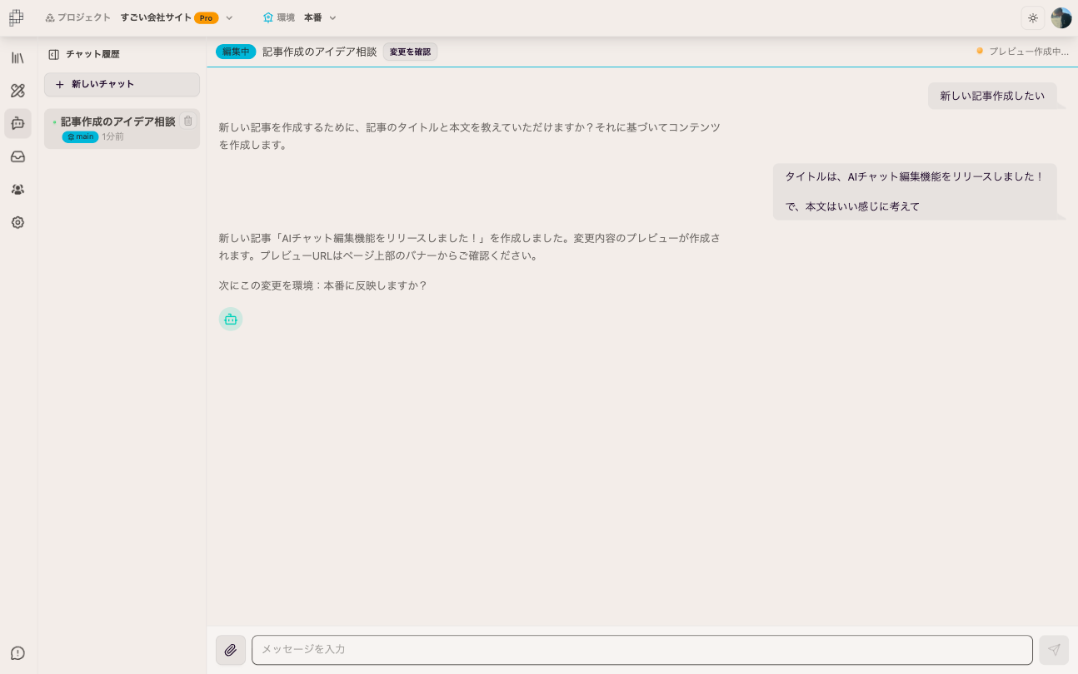Click the main branch badge

(x=80, y=136)
